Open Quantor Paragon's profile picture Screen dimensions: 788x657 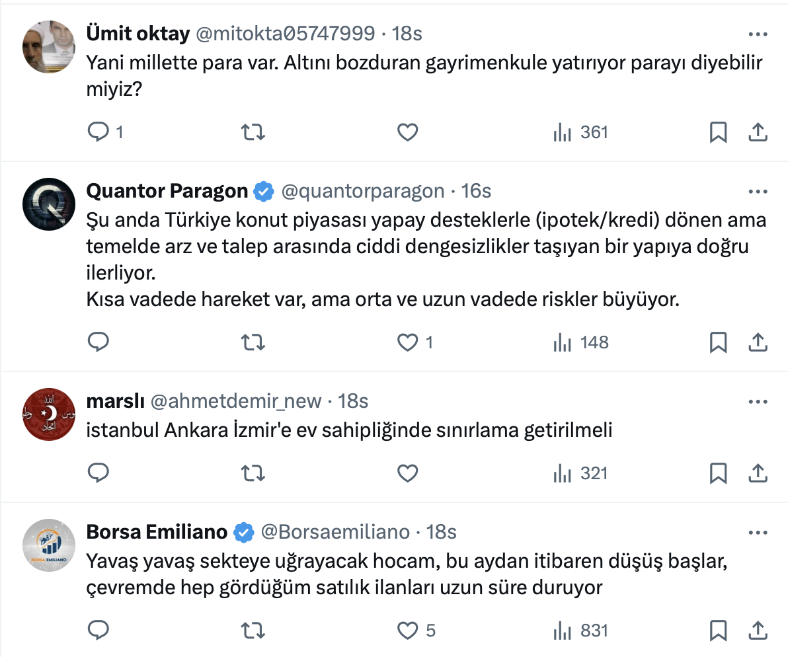click(x=49, y=204)
